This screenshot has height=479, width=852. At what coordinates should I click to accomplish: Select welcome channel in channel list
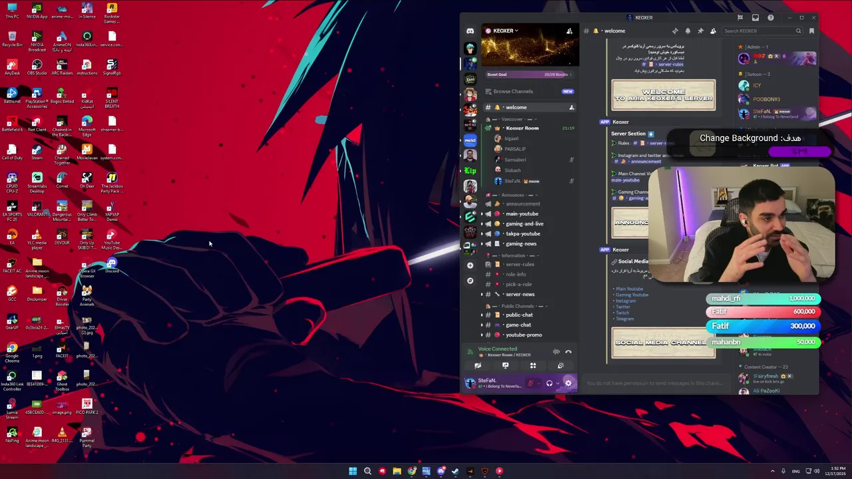click(x=530, y=107)
